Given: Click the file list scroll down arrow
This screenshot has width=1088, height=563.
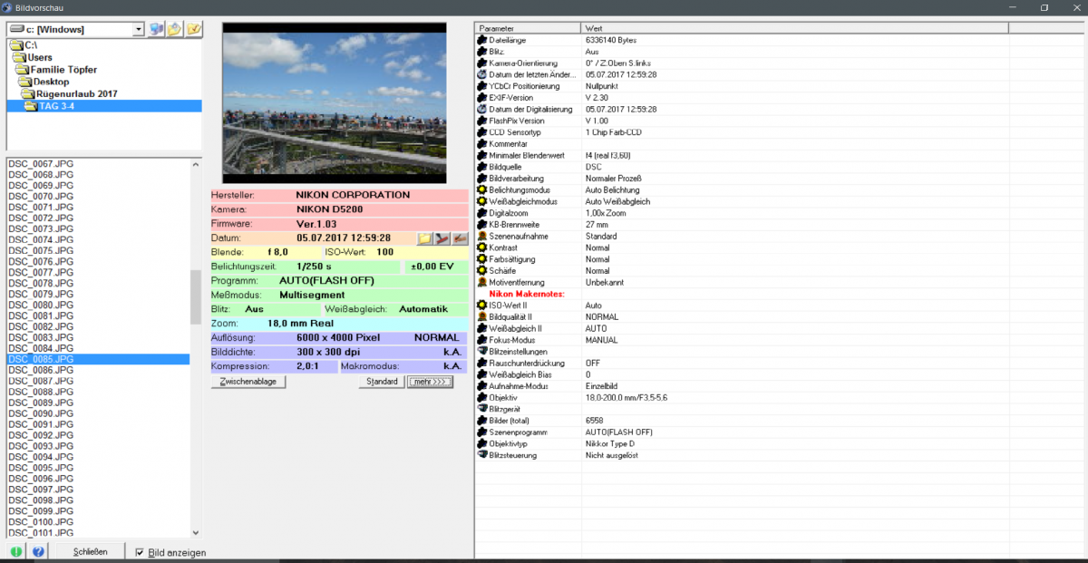Looking at the screenshot, I should [x=196, y=532].
